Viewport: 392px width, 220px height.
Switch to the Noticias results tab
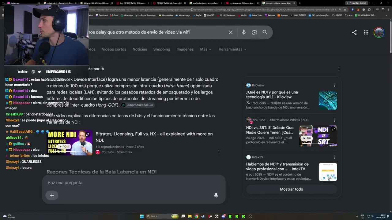click(x=140, y=50)
